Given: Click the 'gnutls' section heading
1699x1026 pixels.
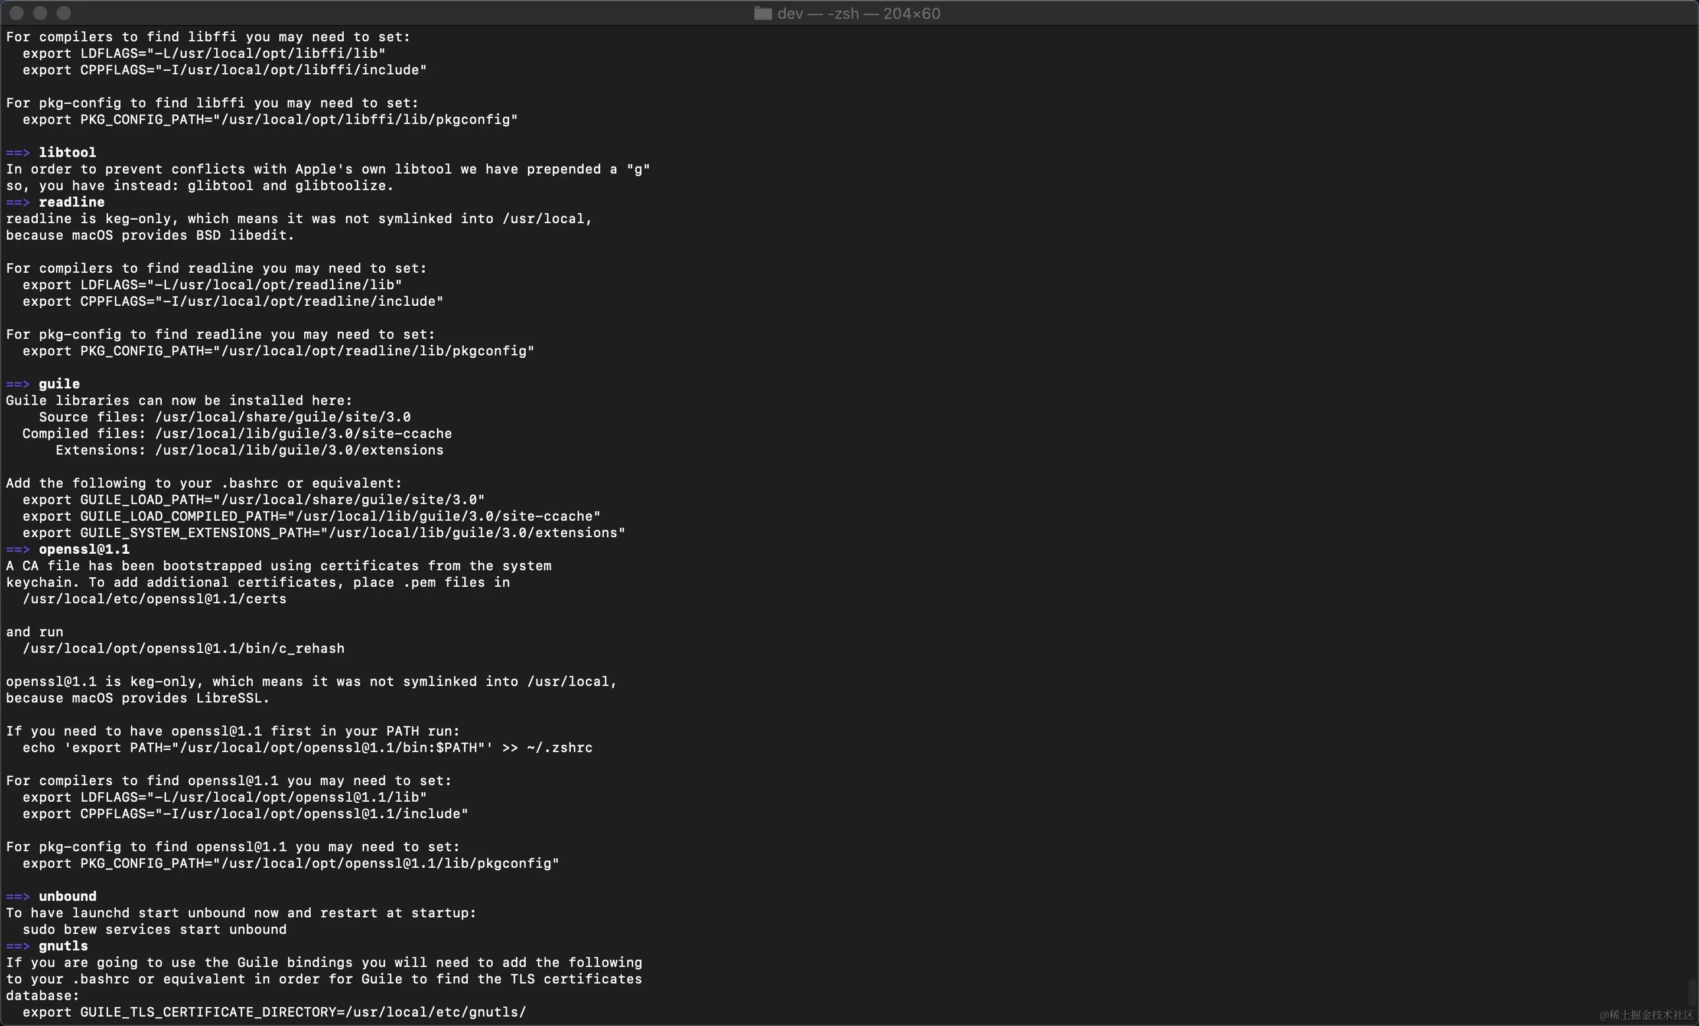Looking at the screenshot, I should coord(63,946).
